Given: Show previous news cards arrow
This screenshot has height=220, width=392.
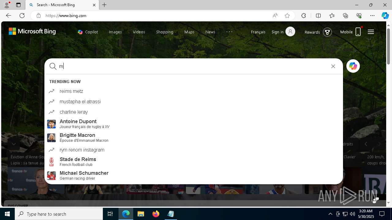Looking at the screenshot, I should 366,144.
